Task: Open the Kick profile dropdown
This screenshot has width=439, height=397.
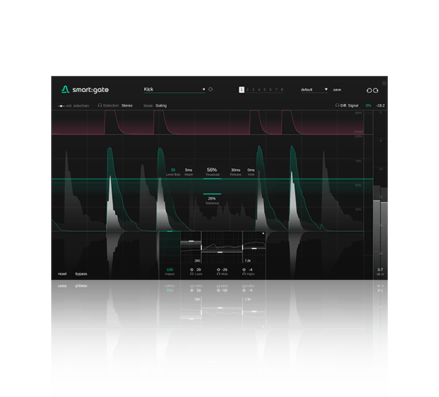Action: pyautogui.click(x=174, y=89)
